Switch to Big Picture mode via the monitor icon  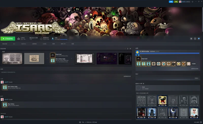(x=192, y=2)
